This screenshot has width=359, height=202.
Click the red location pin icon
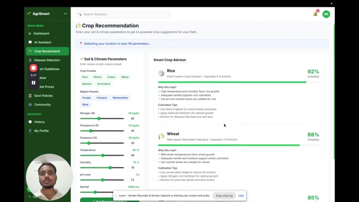pyautogui.click(x=81, y=43)
